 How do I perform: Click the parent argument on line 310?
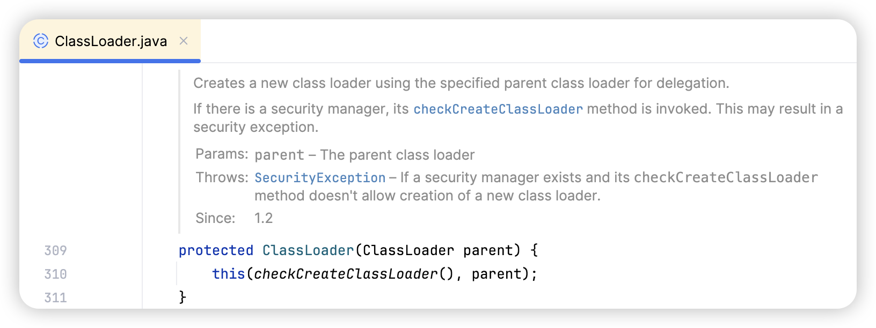pyautogui.click(x=497, y=274)
